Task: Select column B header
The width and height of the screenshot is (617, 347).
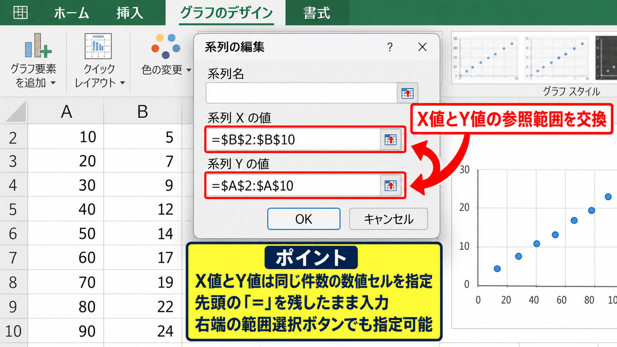Action: [143, 111]
